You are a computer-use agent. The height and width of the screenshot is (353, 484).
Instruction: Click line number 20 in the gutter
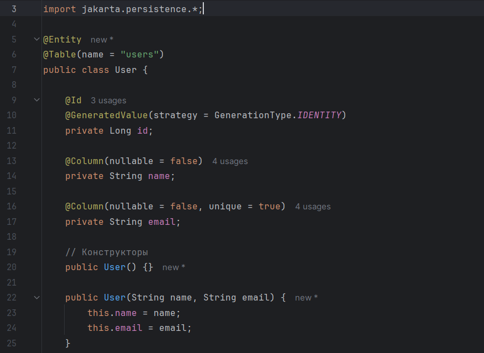[12, 267]
